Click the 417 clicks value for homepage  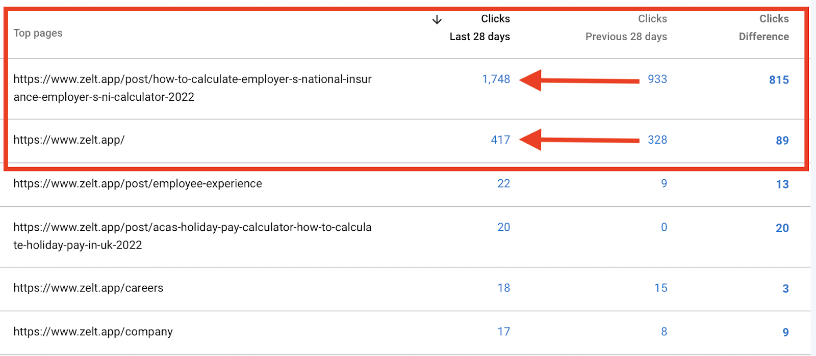pos(500,140)
